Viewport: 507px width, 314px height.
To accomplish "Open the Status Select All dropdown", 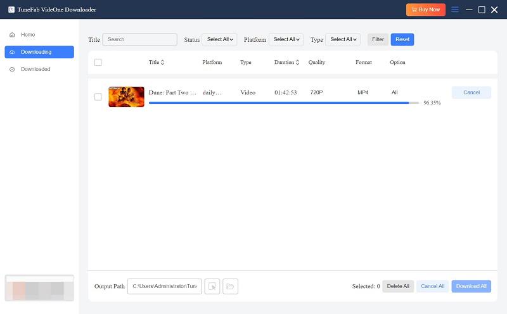I will coord(219,39).
